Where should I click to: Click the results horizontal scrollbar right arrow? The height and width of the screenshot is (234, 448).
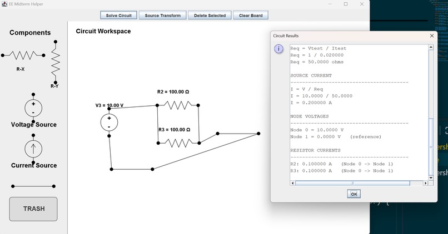coord(426,183)
